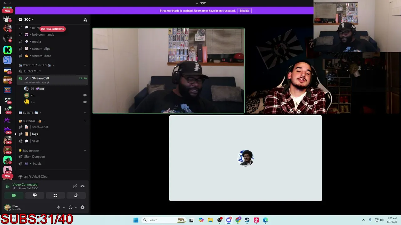This screenshot has height=225, width=401.
Task: Set a channel status for Stream Call
Action: [x=37, y=82]
